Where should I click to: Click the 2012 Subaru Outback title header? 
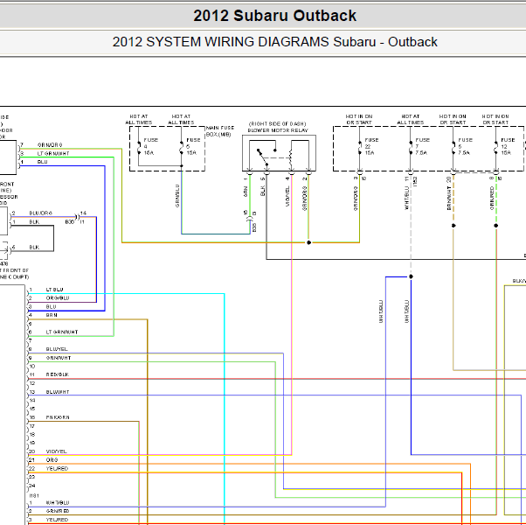coord(274,16)
